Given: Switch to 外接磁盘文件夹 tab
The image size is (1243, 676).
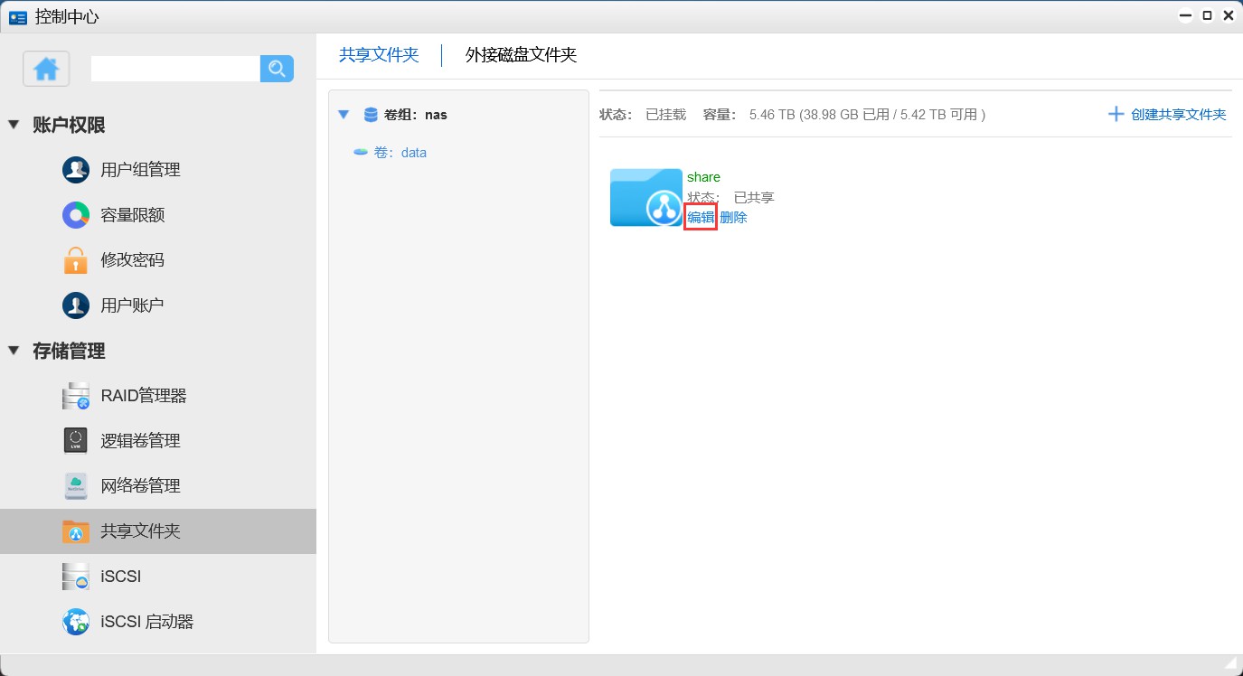Looking at the screenshot, I should tap(521, 55).
